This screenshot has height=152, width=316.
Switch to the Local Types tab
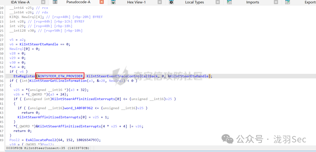click(195, 2)
